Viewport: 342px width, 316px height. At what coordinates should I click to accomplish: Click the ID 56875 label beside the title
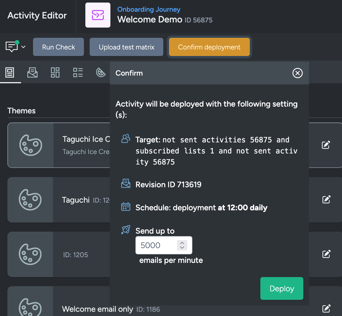tap(199, 20)
